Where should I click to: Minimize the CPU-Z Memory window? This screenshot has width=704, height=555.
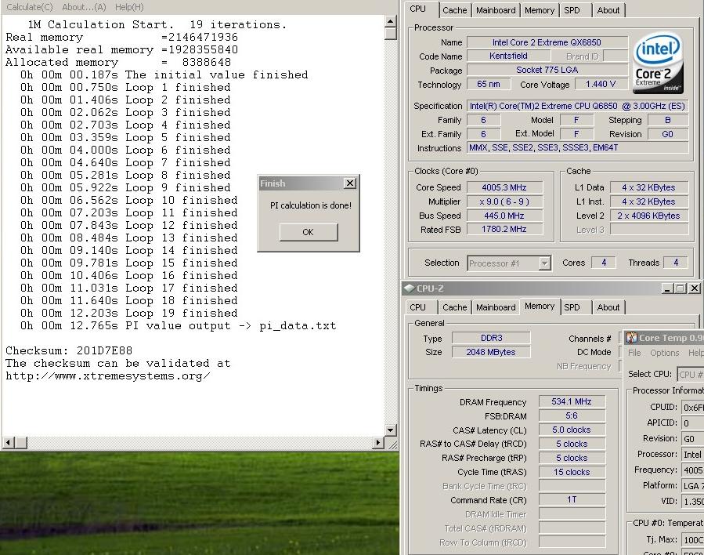click(x=667, y=288)
